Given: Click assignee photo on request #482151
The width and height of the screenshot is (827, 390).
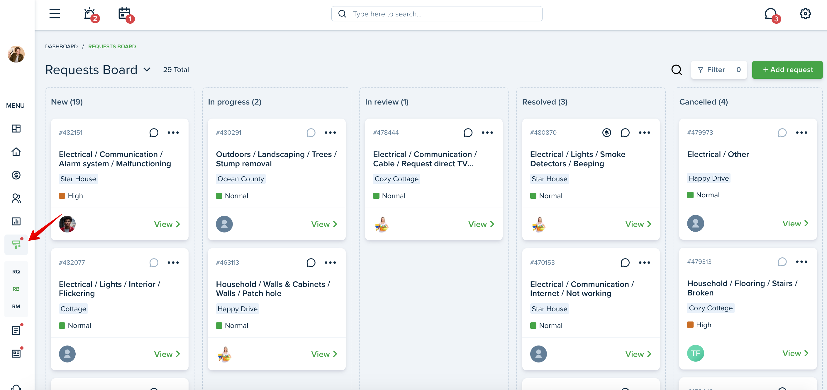Looking at the screenshot, I should [67, 224].
